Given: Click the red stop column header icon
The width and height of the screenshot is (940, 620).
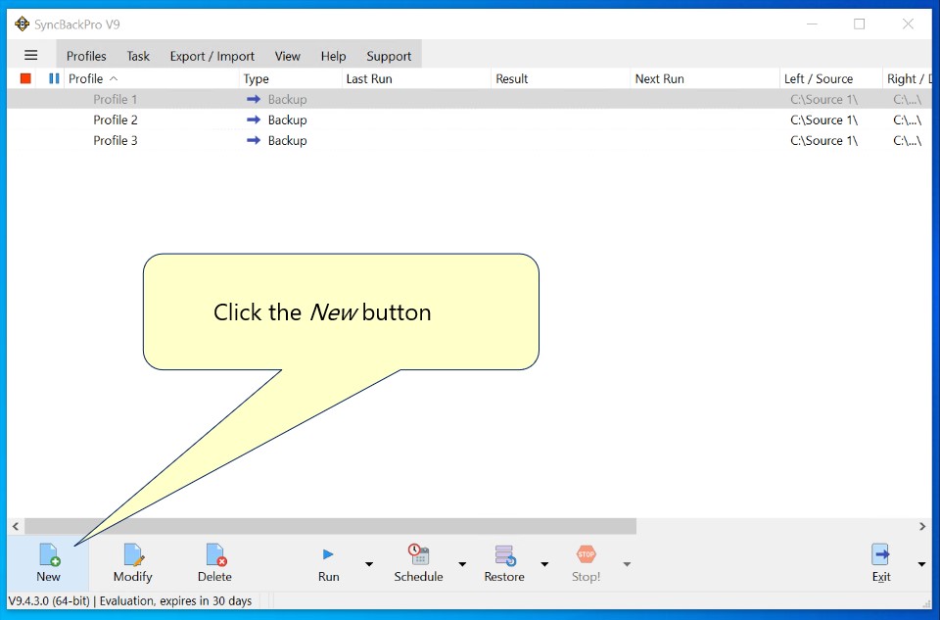Looking at the screenshot, I should pyautogui.click(x=25, y=78).
